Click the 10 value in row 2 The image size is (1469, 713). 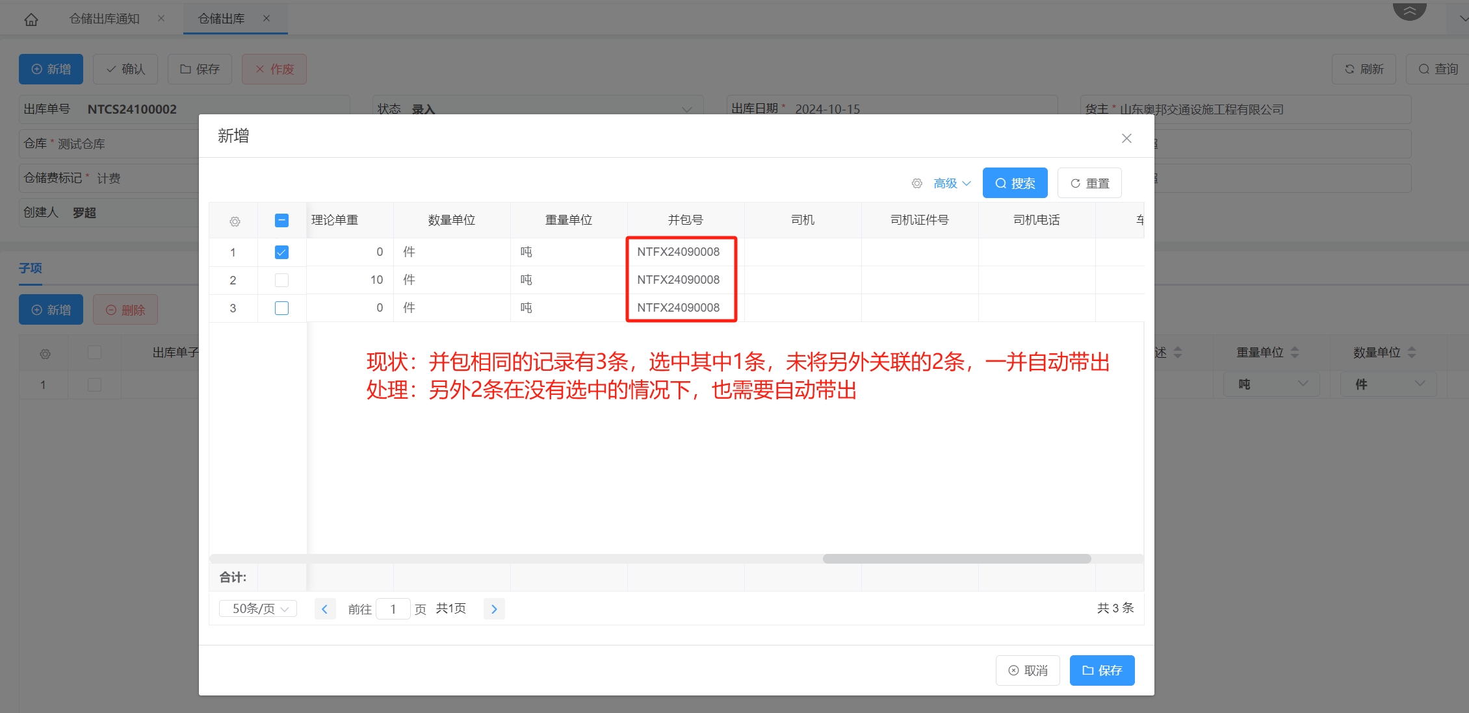click(376, 280)
